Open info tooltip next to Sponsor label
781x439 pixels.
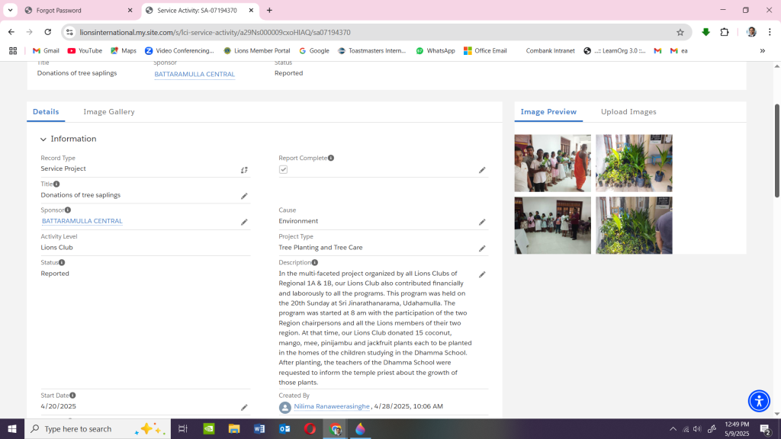68,210
